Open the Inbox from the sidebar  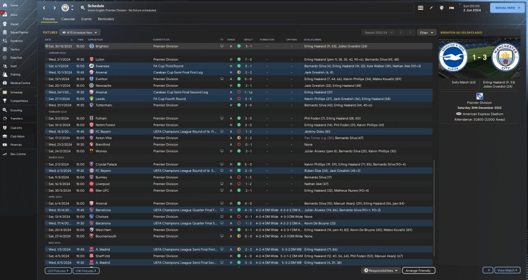tap(14, 14)
